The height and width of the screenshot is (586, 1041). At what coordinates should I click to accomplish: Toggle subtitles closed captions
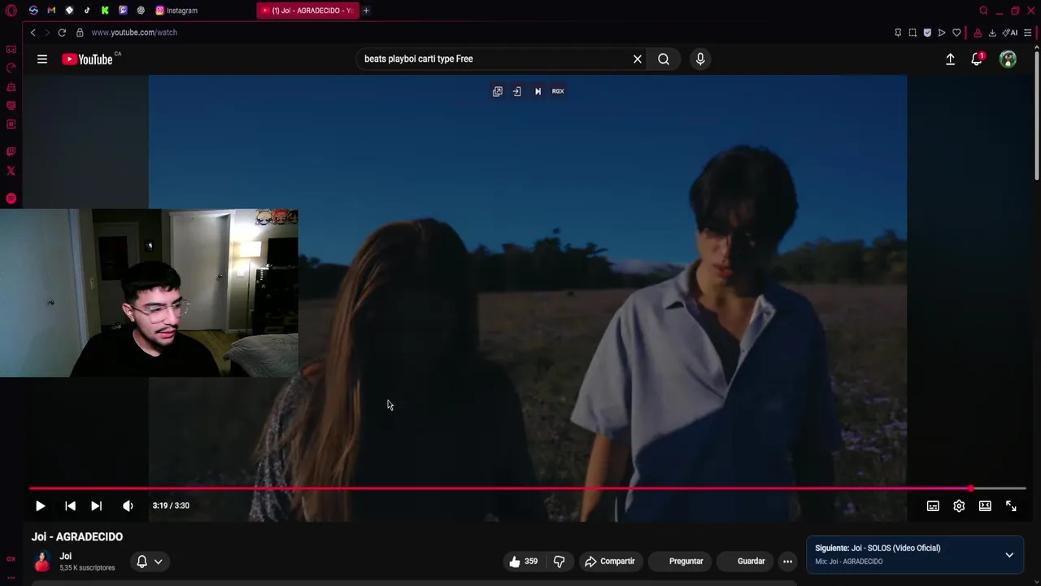pyautogui.click(x=933, y=505)
